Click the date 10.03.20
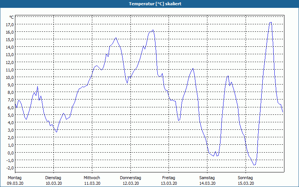The image size is (299, 187). (53, 183)
